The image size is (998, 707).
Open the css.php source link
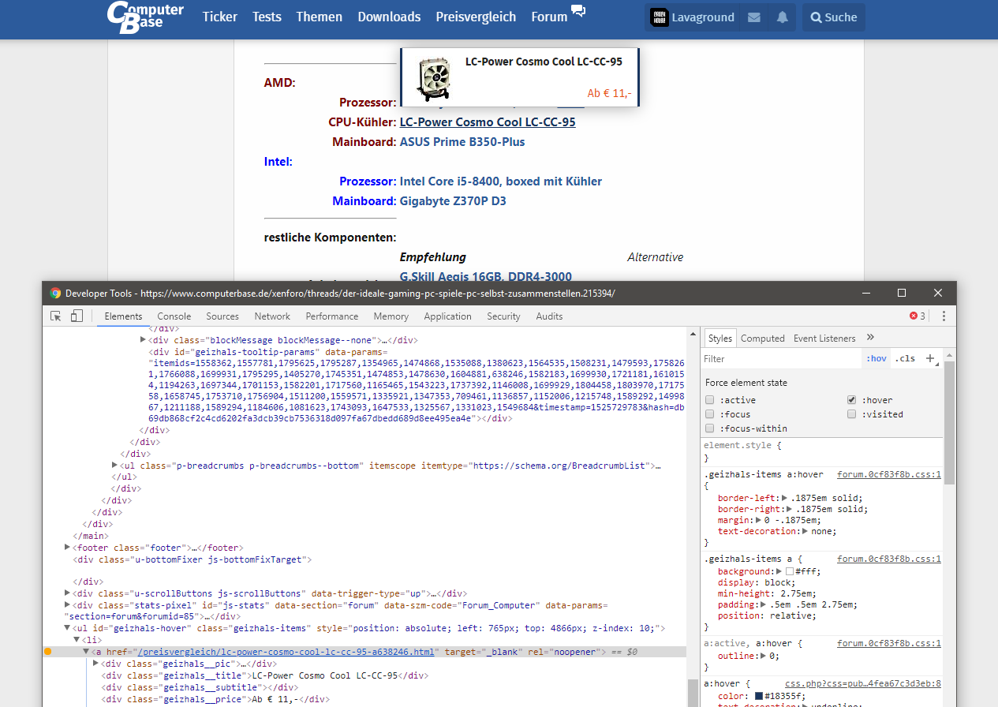pyautogui.click(x=863, y=683)
